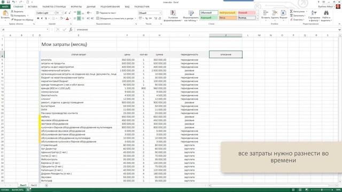Toggle Перенести текст wrap text
Screen dimensions: 342x192
point(106,13)
